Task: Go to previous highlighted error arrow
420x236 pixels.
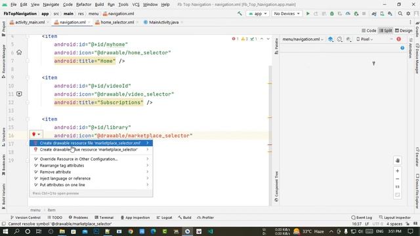Action: 262,39
